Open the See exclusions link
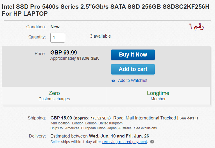 tap(145, 128)
